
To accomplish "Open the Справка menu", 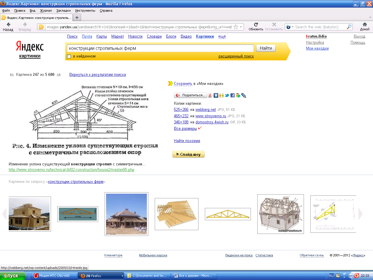I will tap(106, 10).
